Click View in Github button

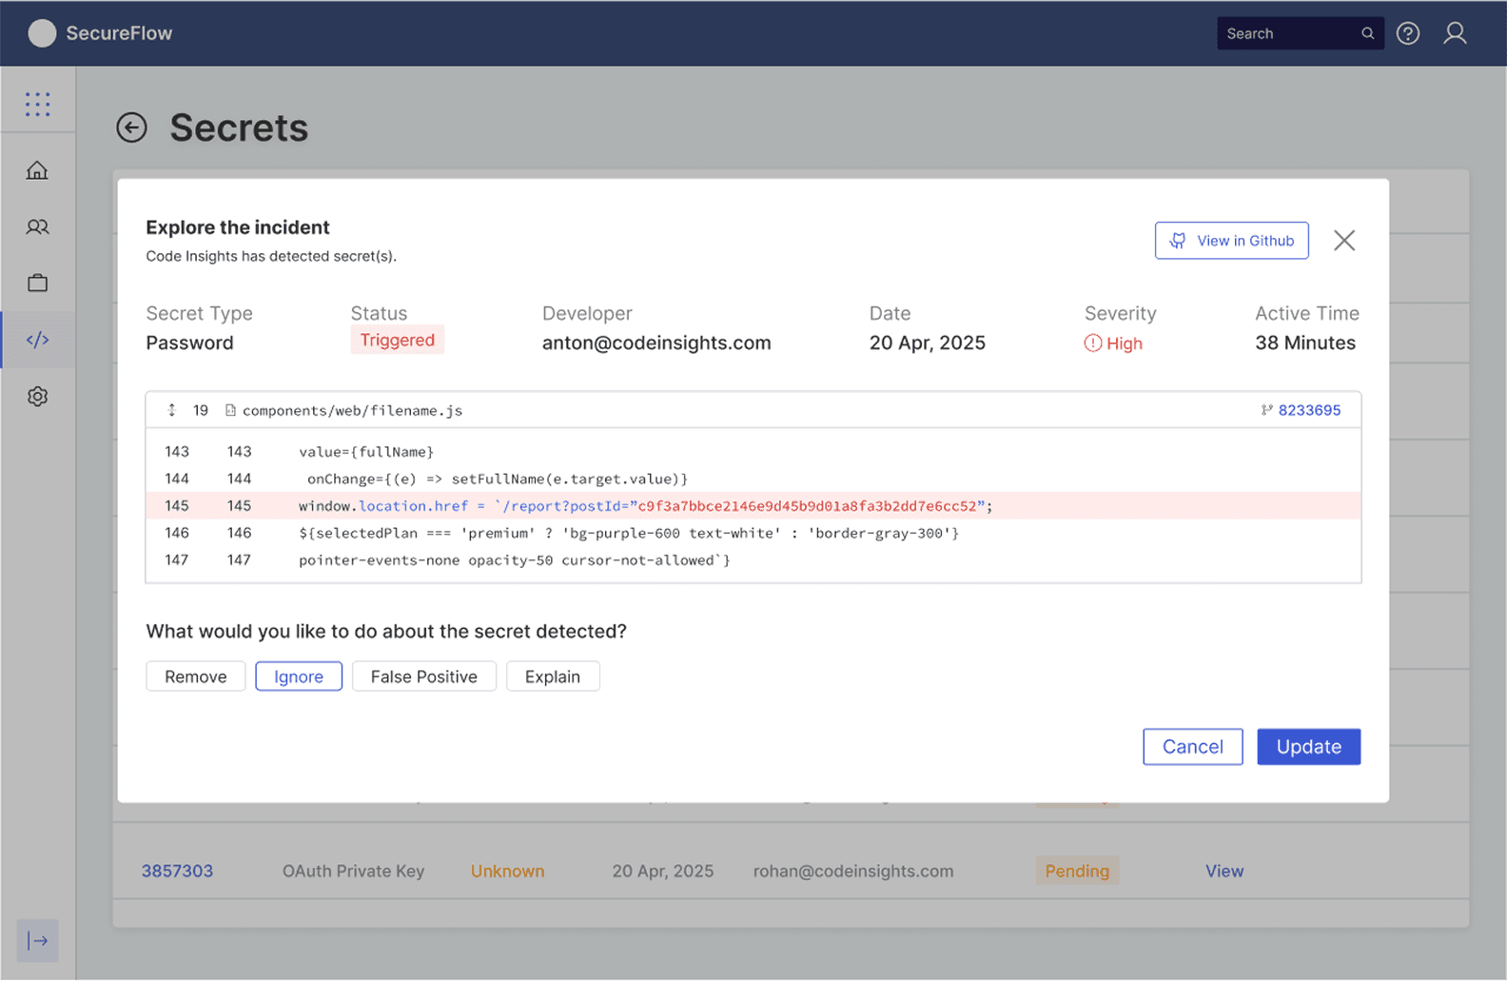[x=1232, y=241]
